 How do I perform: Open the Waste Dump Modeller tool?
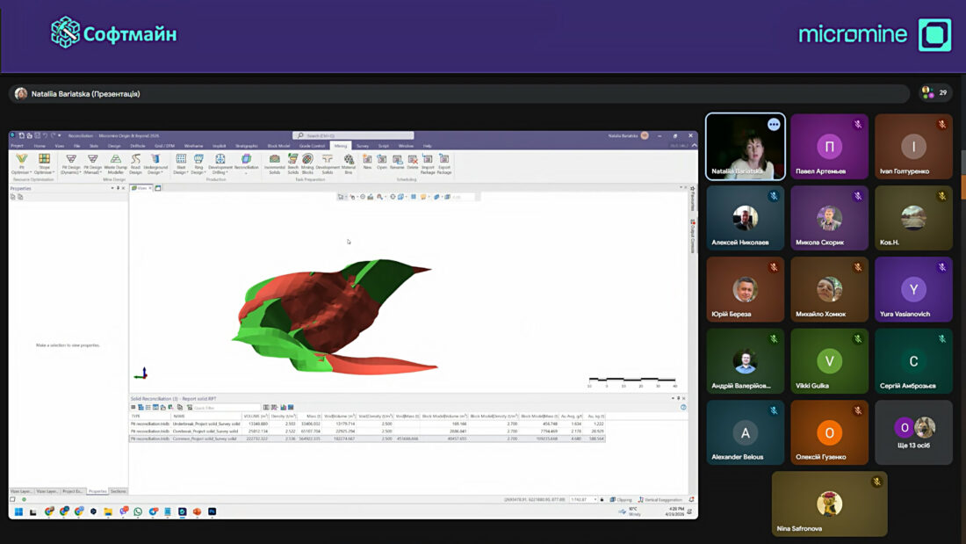(x=115, y=163)
